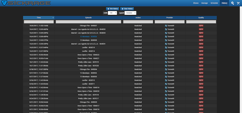Focus the Action column filter field

click(x=138, y=22)
